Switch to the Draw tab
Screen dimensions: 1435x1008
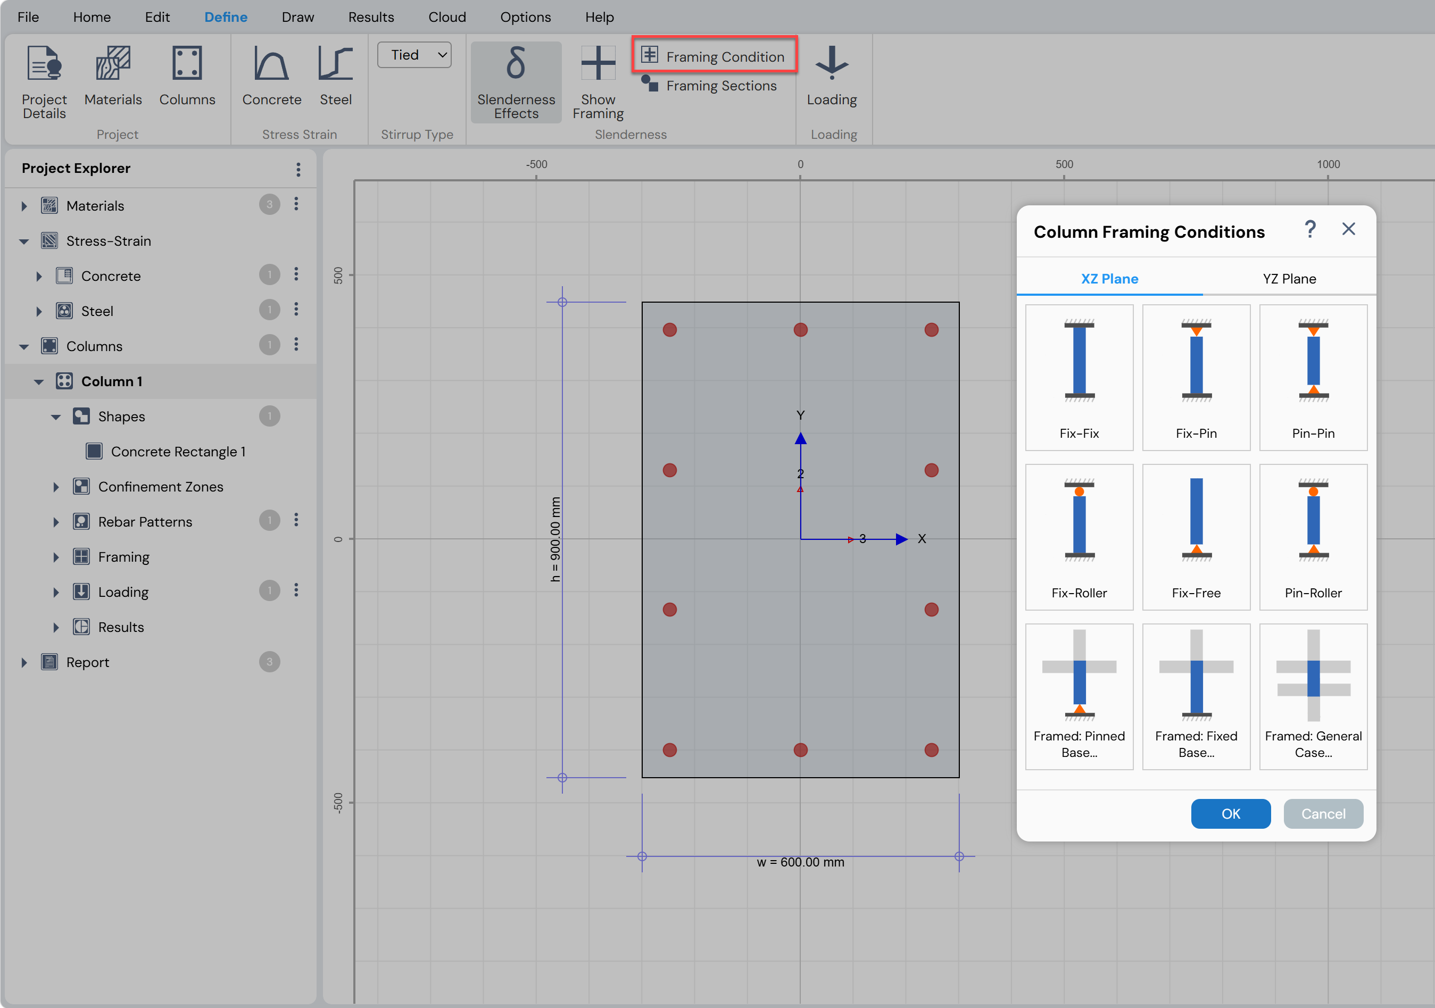[x=297, y=17]
